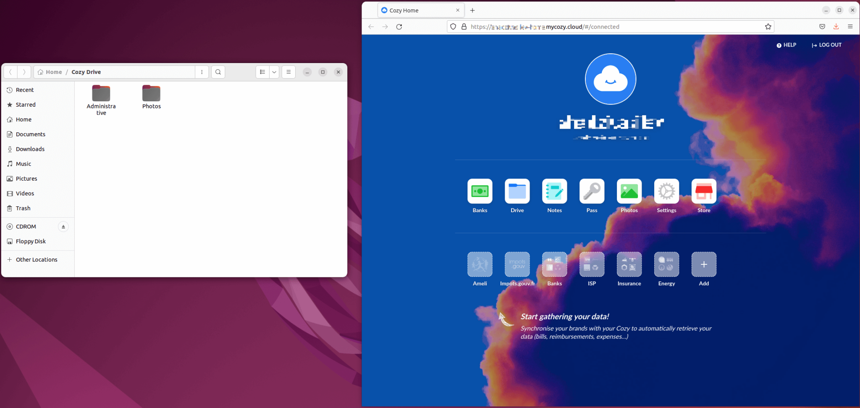Add a new konnector with the plus tile
860x408 pixels.
[703, 265]
